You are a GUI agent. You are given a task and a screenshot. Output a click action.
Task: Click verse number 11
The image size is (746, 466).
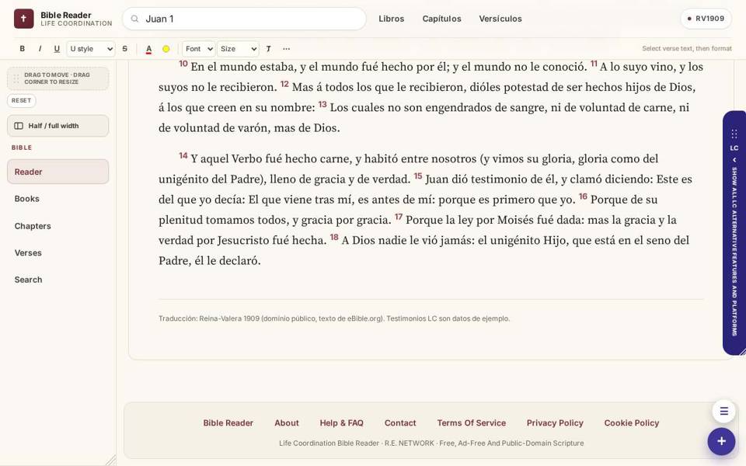[594, 63]
